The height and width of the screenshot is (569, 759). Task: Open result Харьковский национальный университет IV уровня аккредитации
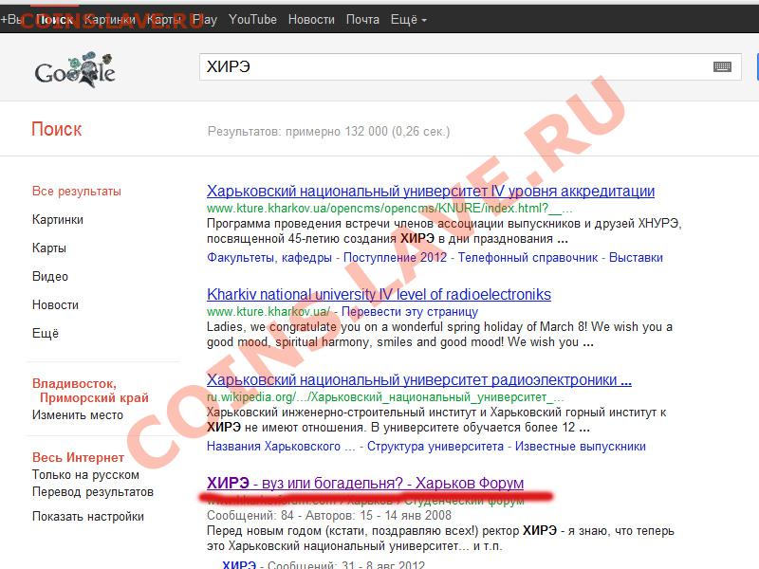pos(431,192)
